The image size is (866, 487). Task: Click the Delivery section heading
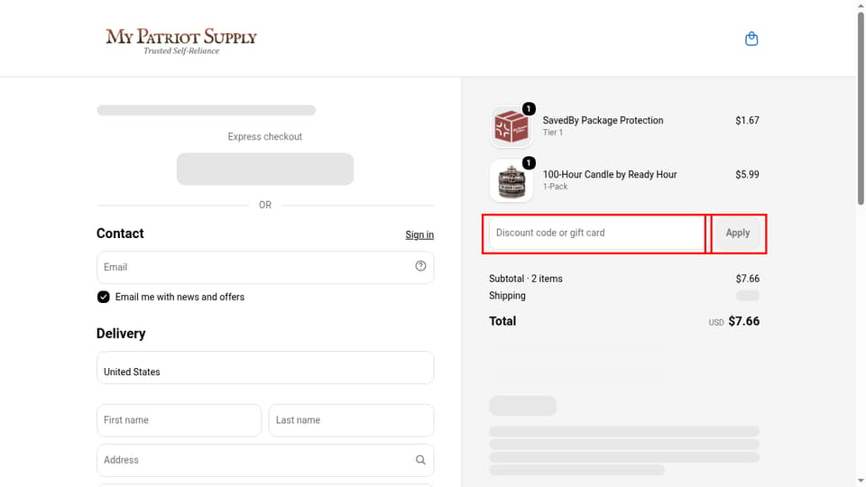[121, 334]
